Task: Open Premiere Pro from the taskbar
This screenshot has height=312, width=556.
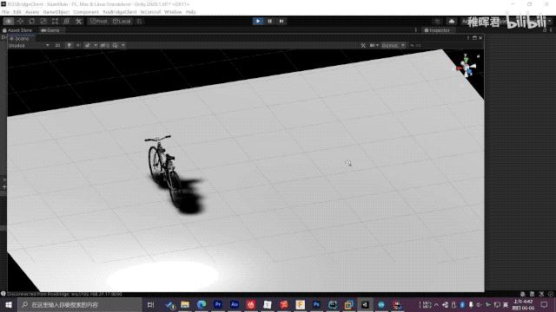Action: (218, 304)
